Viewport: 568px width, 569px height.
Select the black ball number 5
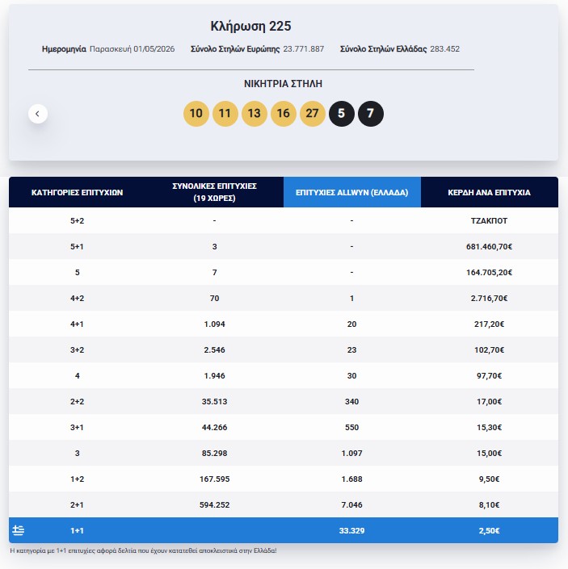pos(342,114)
